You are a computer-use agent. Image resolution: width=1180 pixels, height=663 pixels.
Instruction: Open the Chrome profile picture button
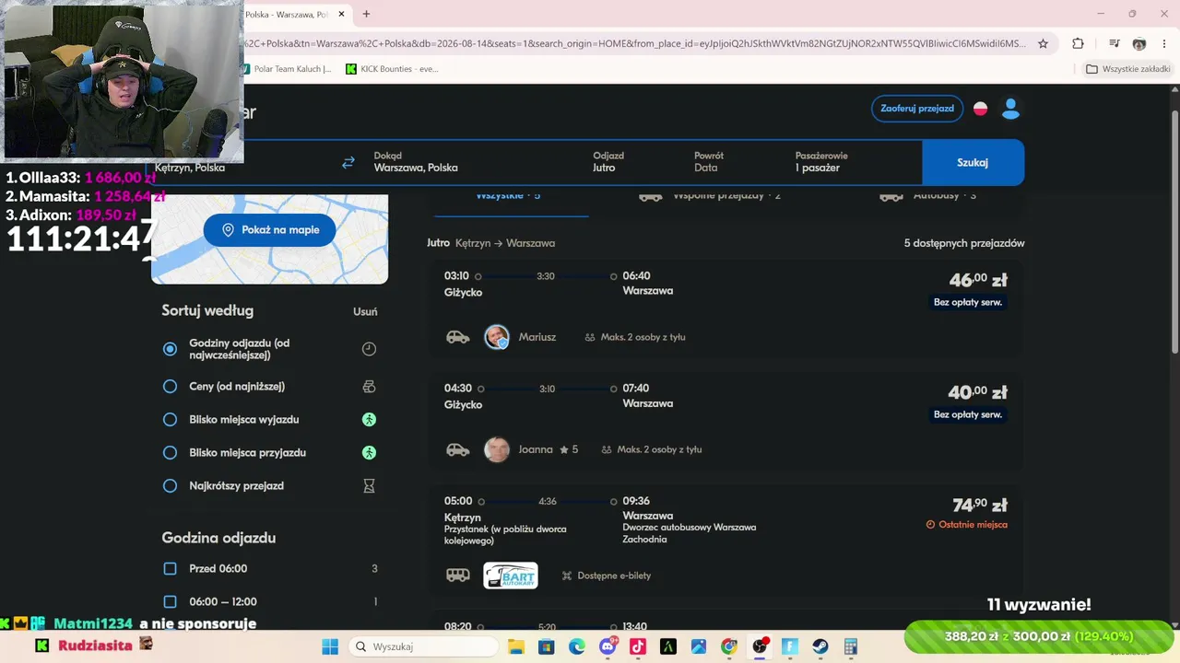click(1139, 43)
